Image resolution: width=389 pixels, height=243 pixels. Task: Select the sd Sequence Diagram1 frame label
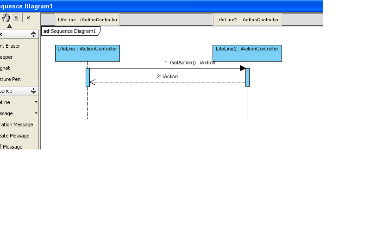pos(70,31)
